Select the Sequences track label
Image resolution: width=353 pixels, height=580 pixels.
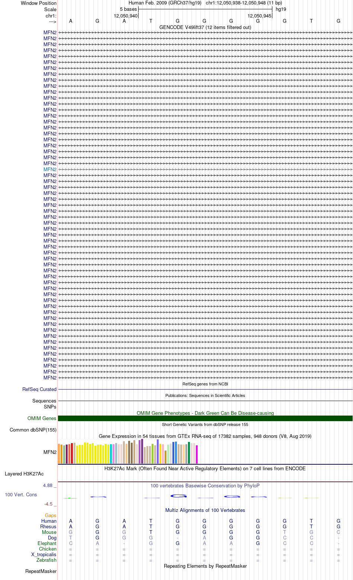click(x=44, y=401)
